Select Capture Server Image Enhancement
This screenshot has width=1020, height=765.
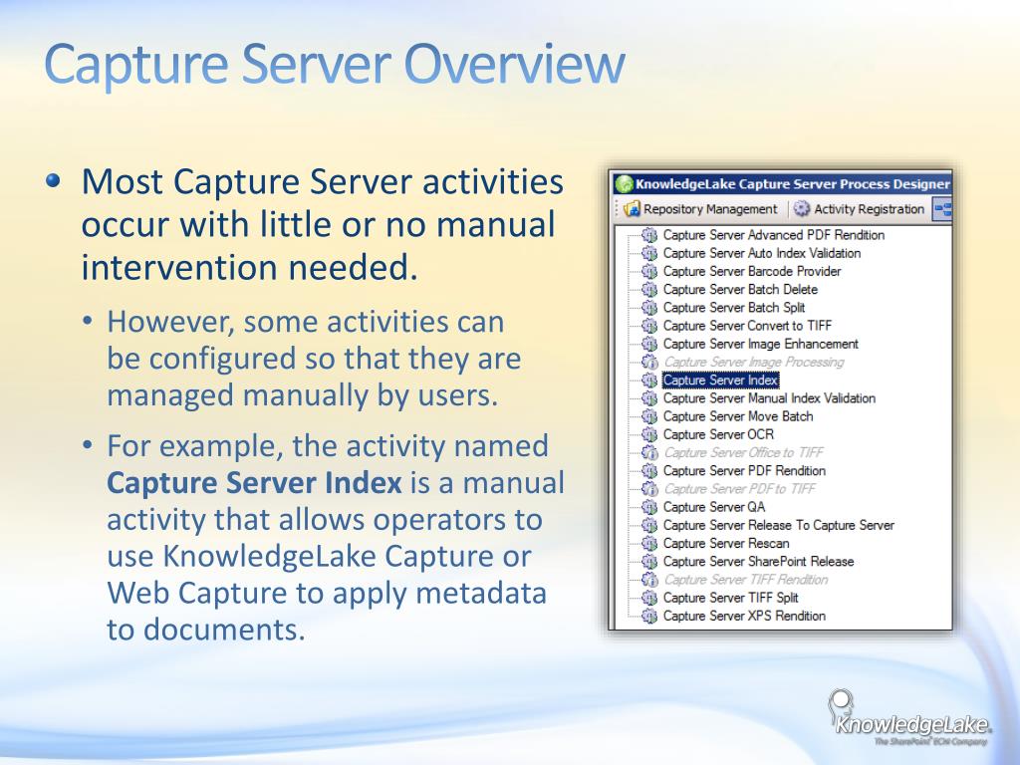(760, 344)
